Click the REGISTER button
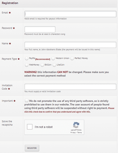Viewport: 118px width, 153px height. click(32, 148)
